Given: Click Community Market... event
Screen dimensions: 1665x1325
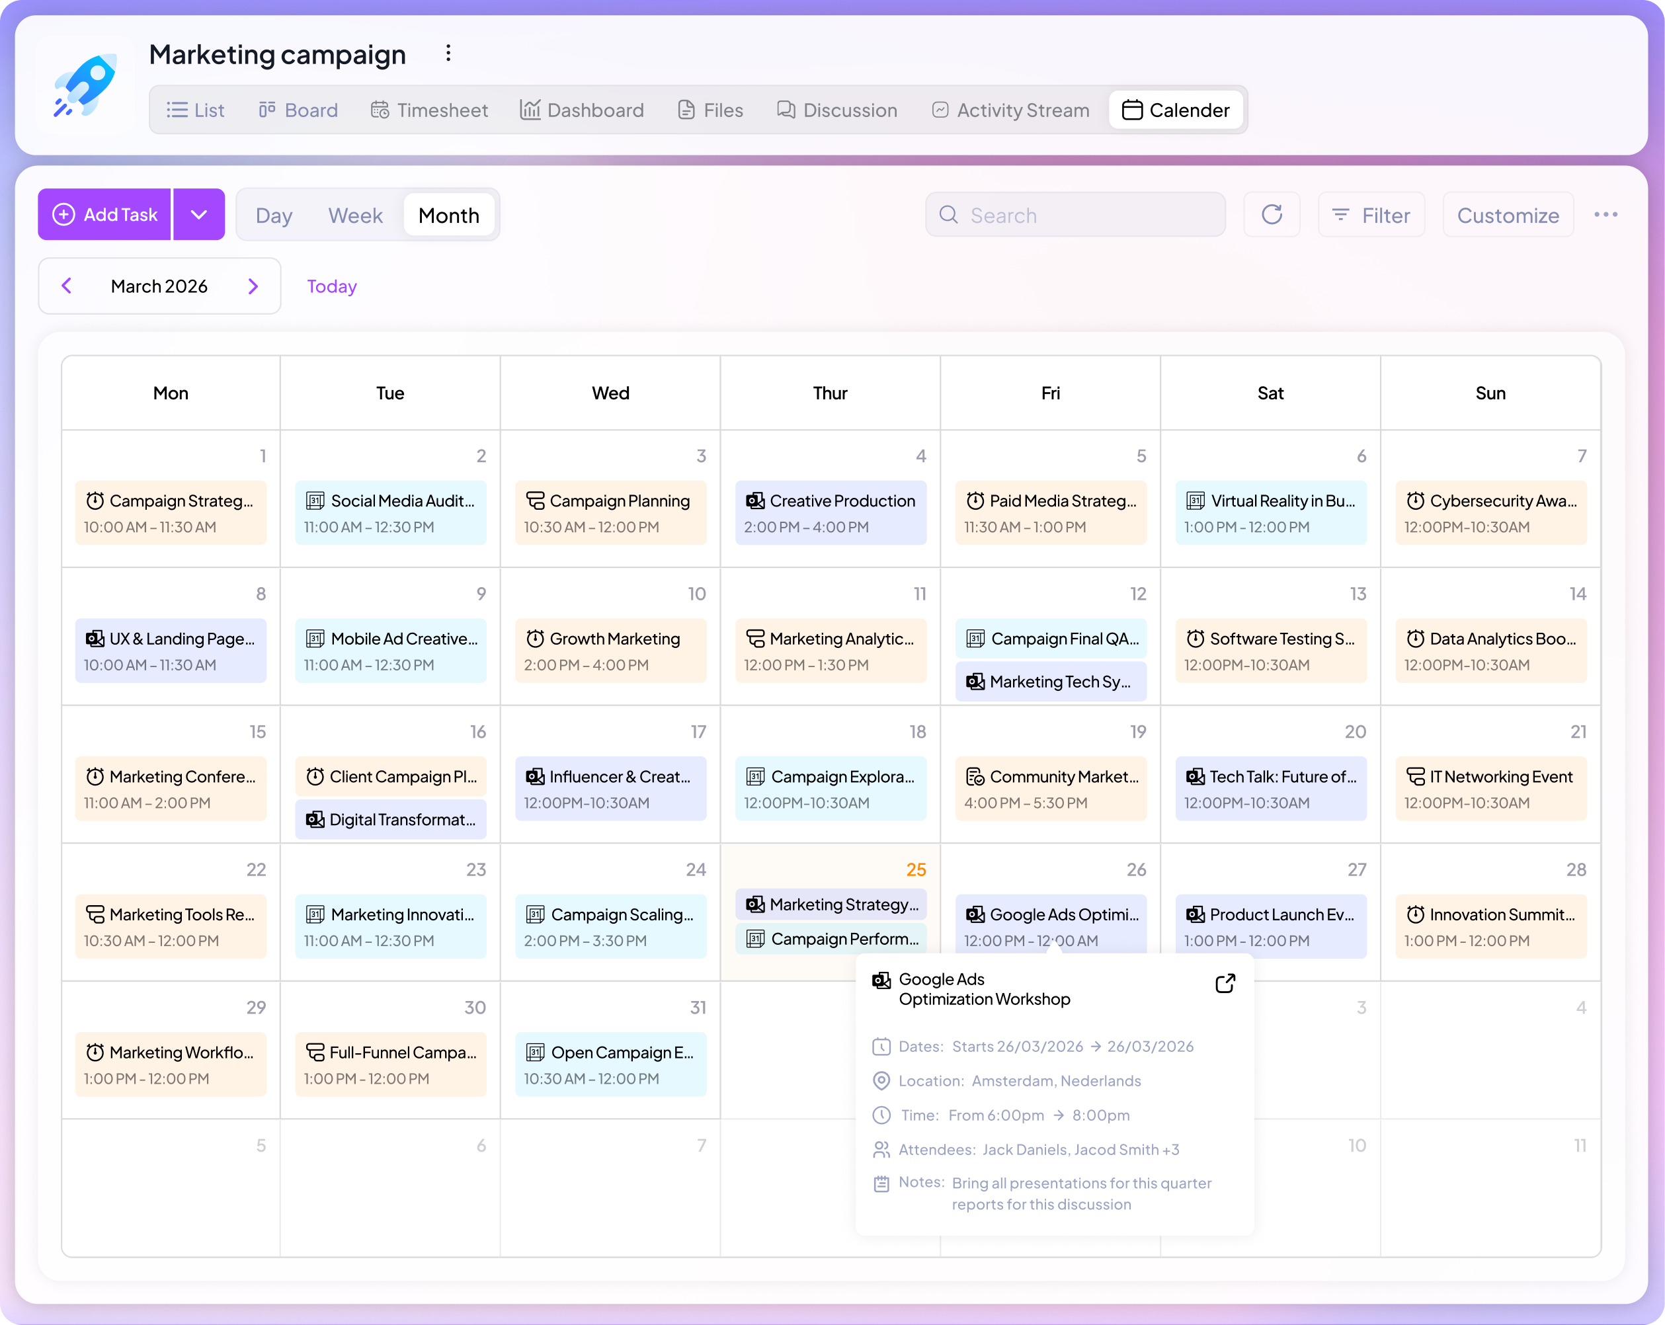Looking at the screenshot, I should (x=1051, y=788).
